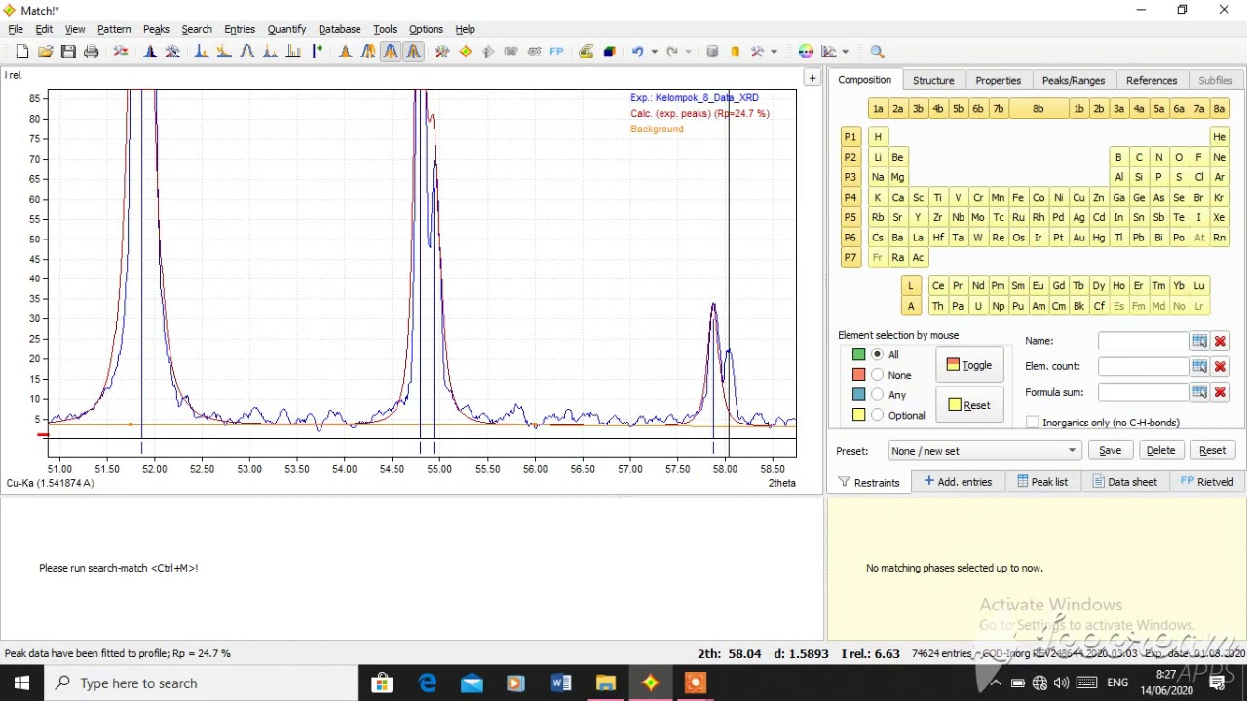Screen dimensions: 1247x701
Task: Click the Toggle element selection button
Action: click(x=969, y=365)
